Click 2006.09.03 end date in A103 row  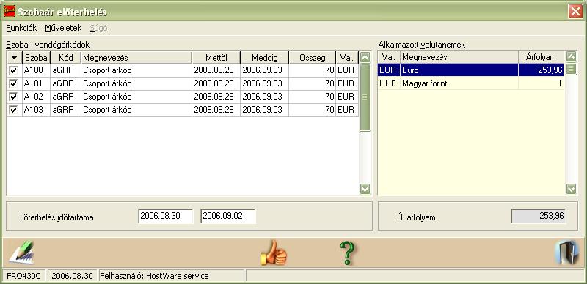pyautogui.click(x=265, y=110)
